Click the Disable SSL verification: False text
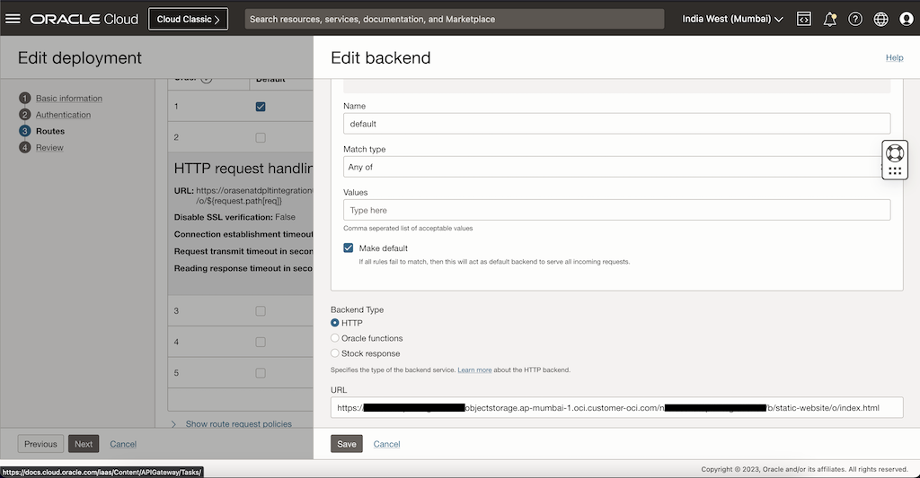Image resolution: width=920 pixels, height=478 pixels. click(x=234, y=217)
